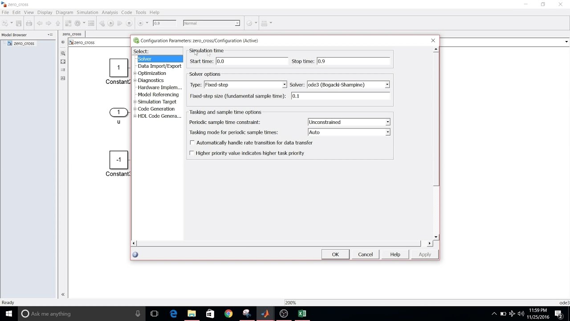Screen dimensions: 570x321
Task: Open the Simulation menu
Action: 87,12
